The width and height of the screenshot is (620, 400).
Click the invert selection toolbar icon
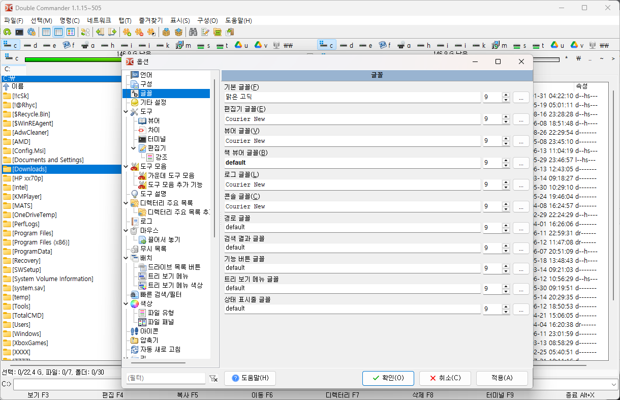point(151,32)
